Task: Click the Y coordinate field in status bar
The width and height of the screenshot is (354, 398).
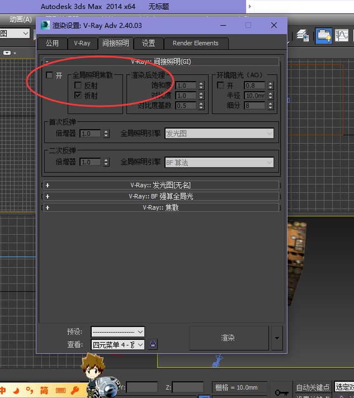Action: tap(141, 387)
